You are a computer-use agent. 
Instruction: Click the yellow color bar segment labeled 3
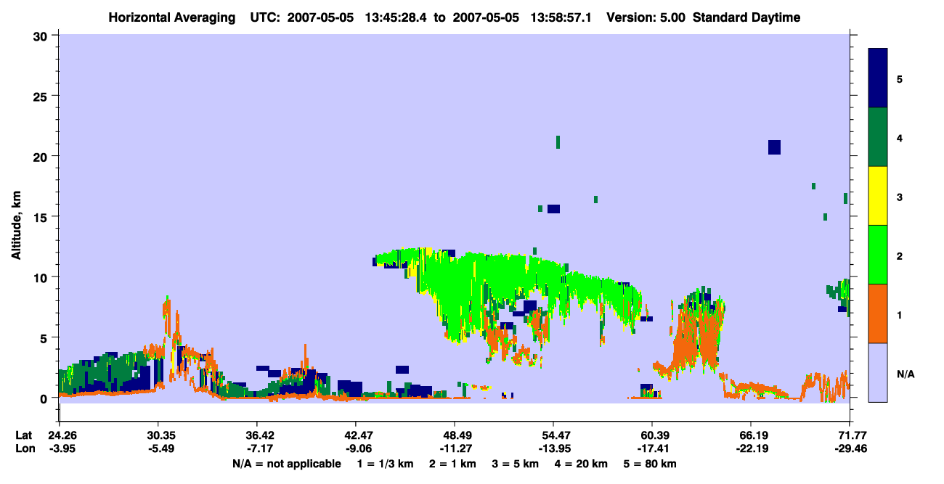878,196
